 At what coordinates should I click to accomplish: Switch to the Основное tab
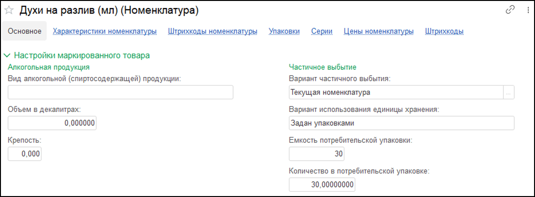coord(25,31)
